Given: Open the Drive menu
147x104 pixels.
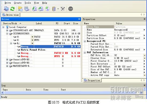Looking at the screenshot, I should pyautogui.click(x=8, y=3).
